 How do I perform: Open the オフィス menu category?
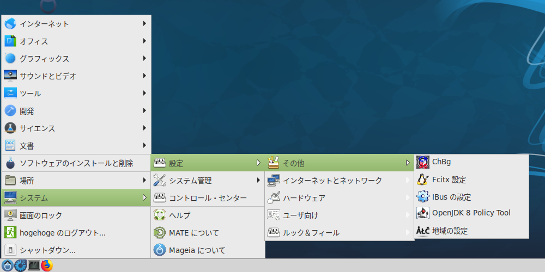click(76, 41)
